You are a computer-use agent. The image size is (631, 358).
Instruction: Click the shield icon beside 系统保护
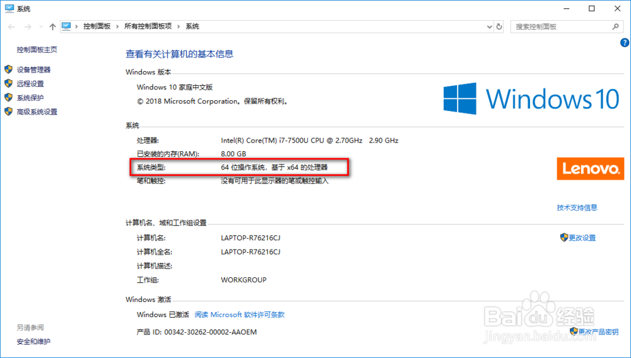pyautogui.click(x=8, y=98)
